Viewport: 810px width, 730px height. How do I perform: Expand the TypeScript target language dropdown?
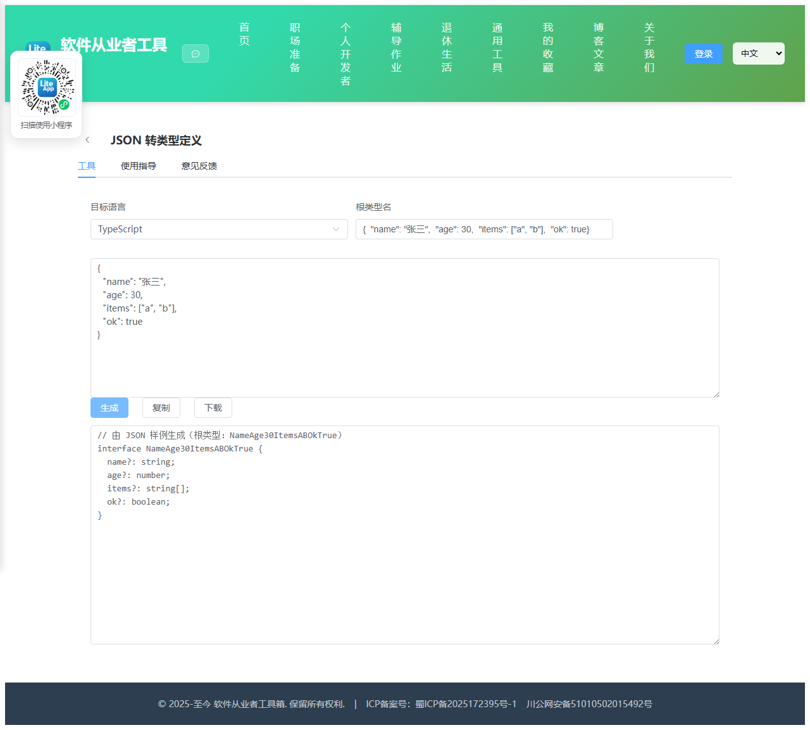point(219,229)
